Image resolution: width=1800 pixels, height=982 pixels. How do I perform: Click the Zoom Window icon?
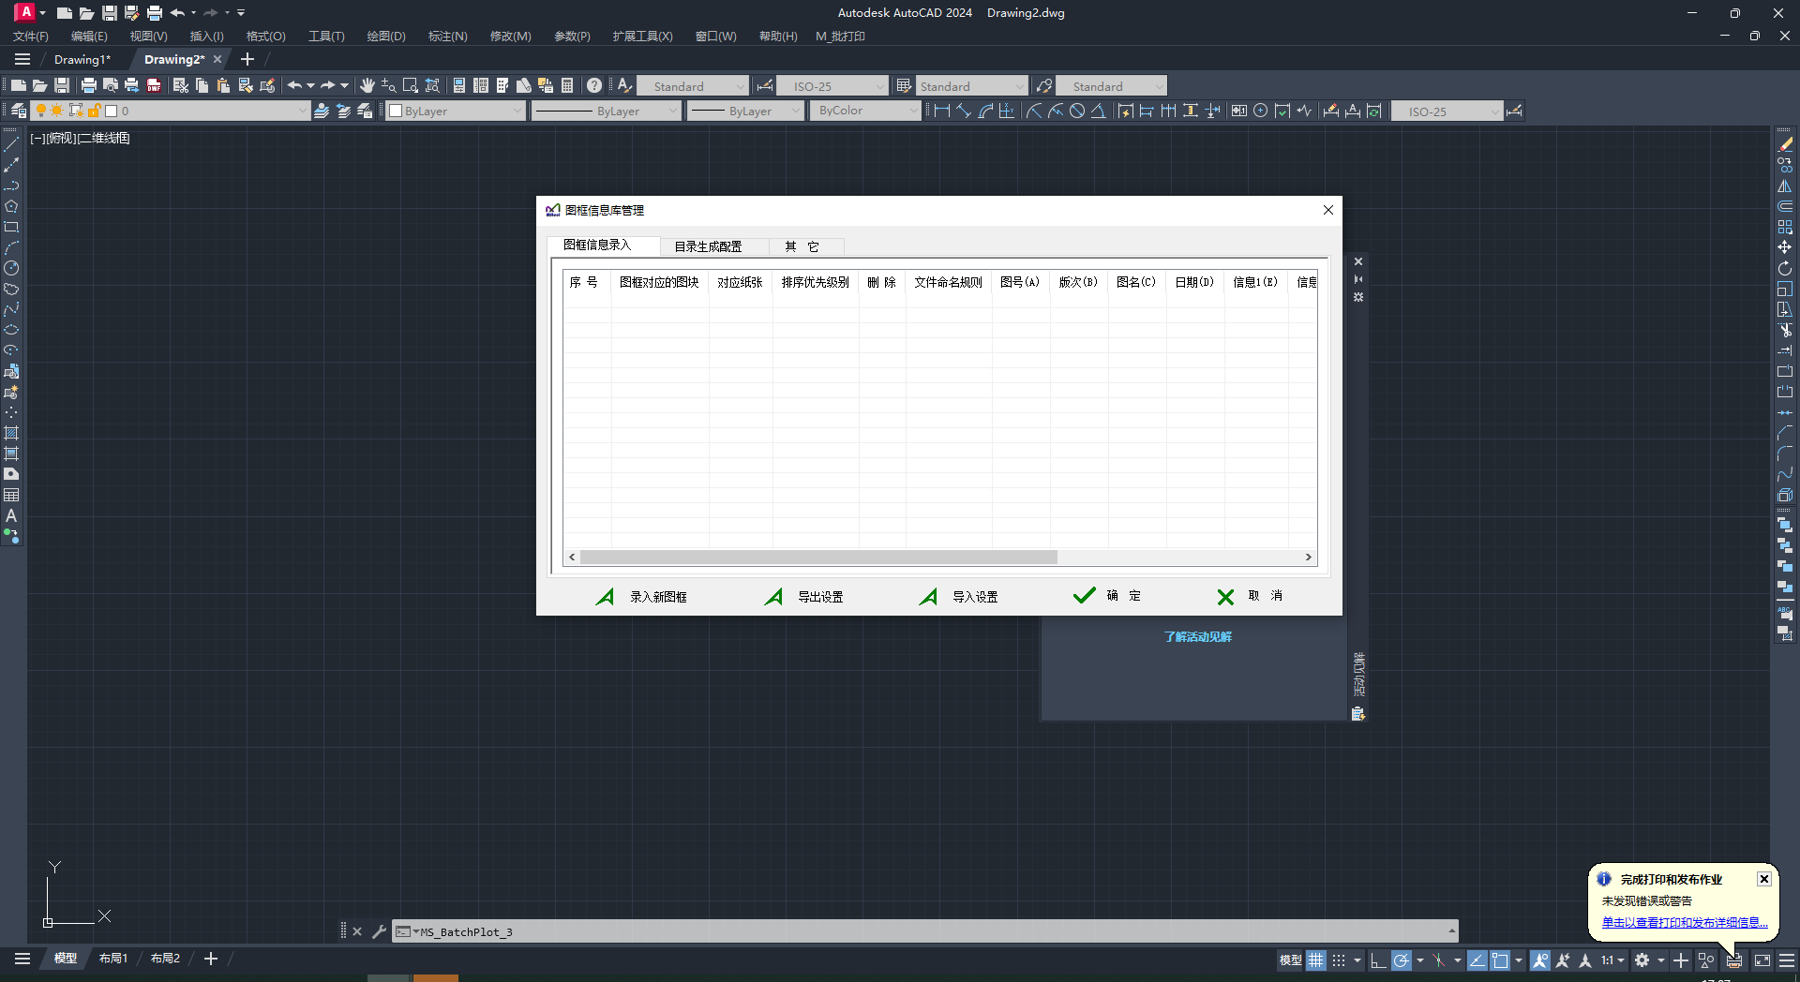pos(411,85)
